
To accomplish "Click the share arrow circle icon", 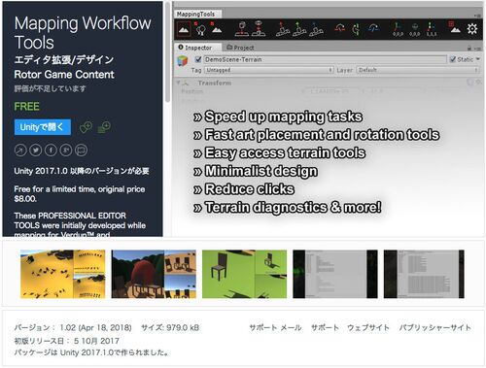I will tap(20, 151).
